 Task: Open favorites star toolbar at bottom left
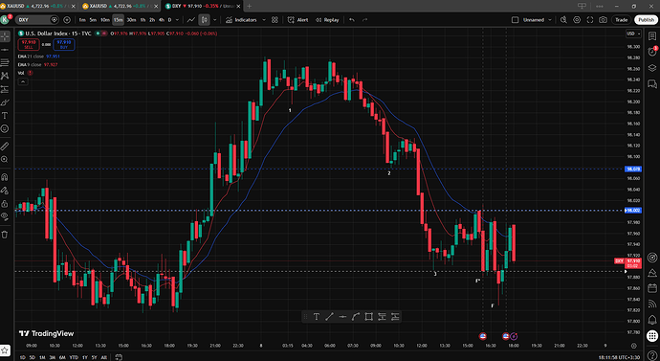click(x=5, y=350)
